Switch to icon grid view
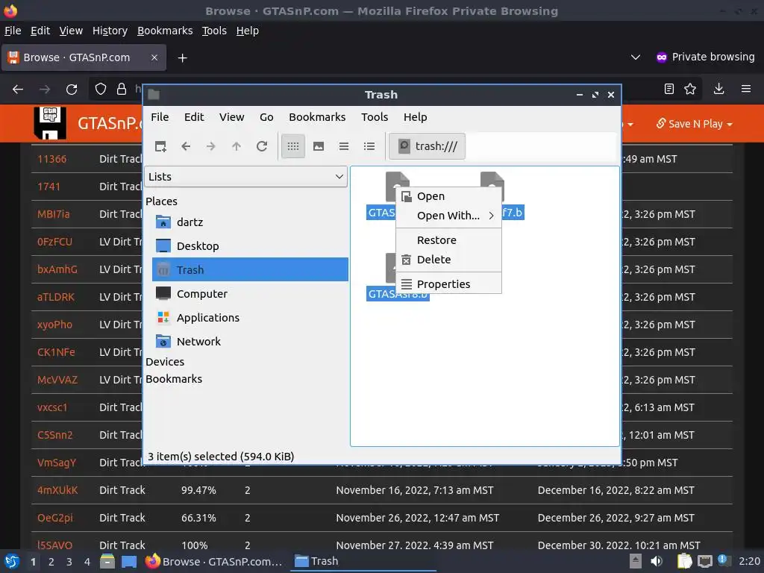The width and height of the screenshot is (764, 573). pyautogui.click(x=292, y=146)
